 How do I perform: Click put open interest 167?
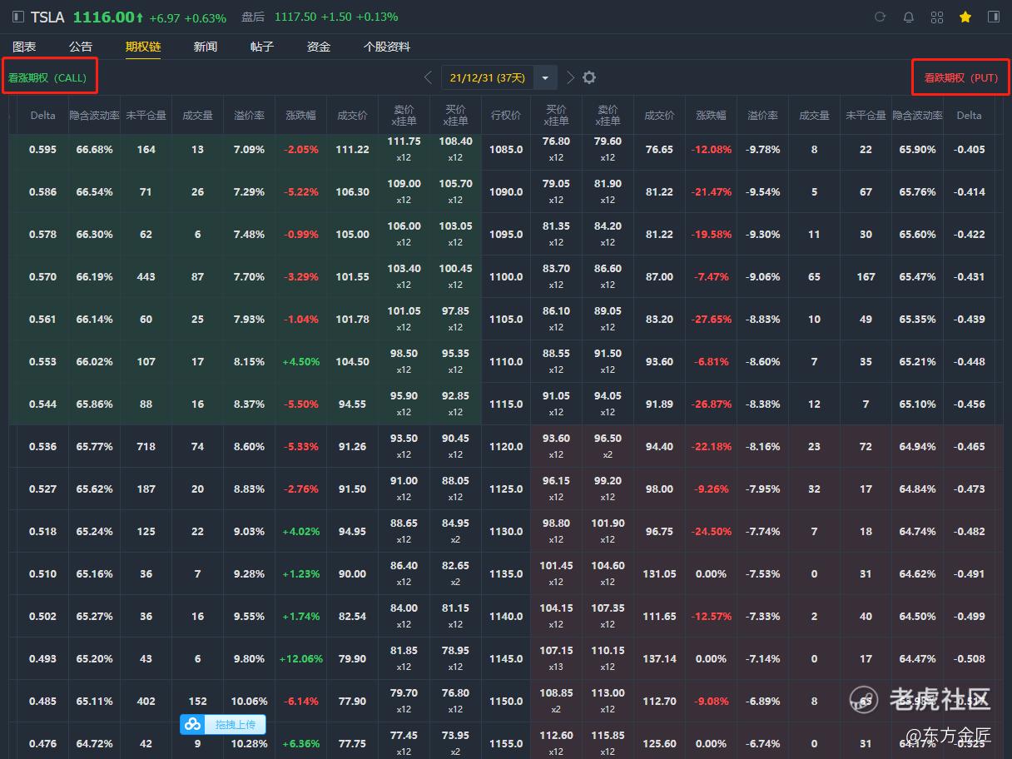866,277
